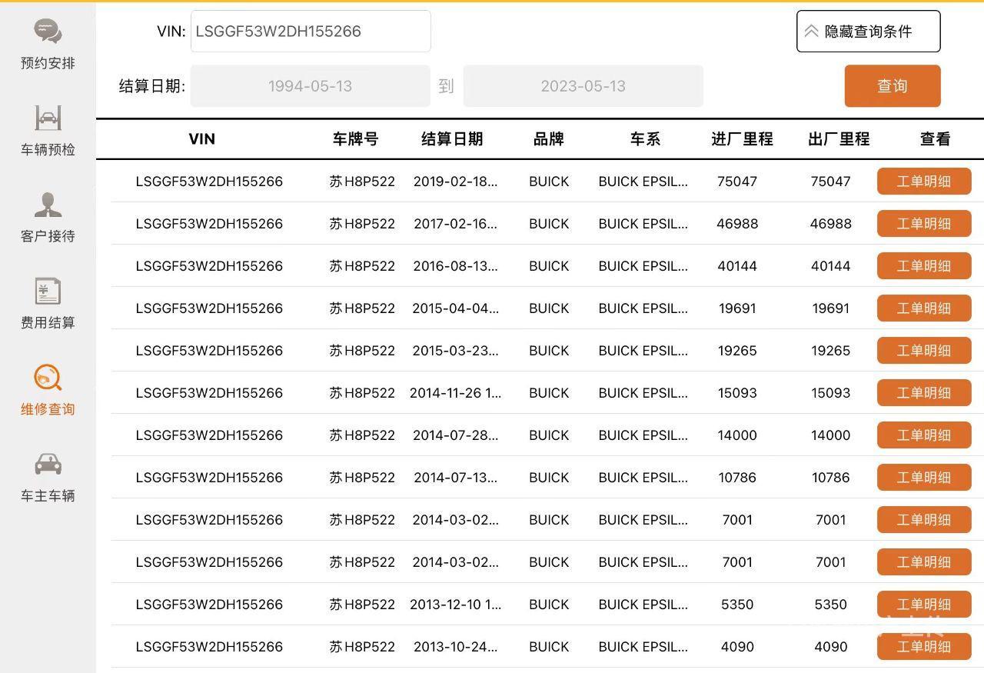This screenshot has height=673, width=984.
Task: Click the 品牌 column header
Action: click(x=549, y=139)
